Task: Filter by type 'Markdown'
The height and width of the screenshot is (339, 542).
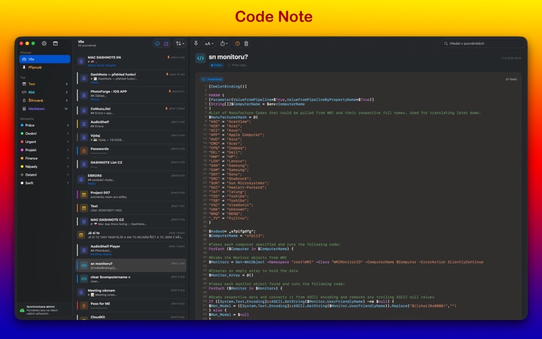Action: pyautogui.click(x=45, y=109)
